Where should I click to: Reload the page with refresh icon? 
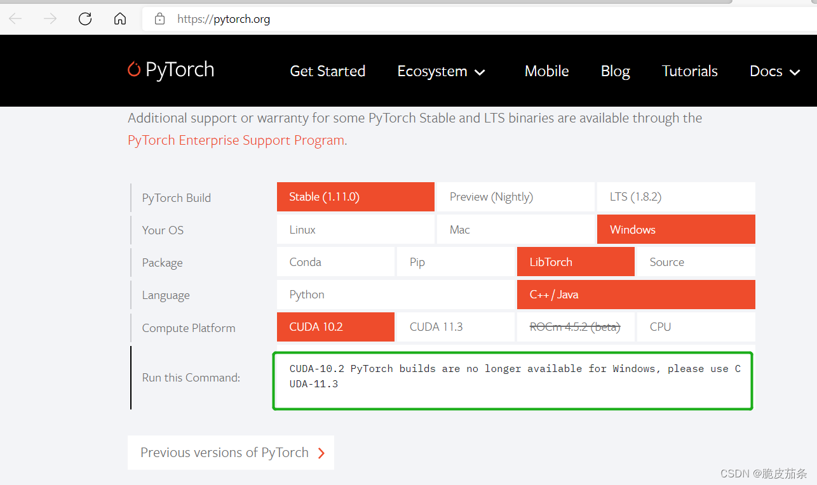point(85,19)
